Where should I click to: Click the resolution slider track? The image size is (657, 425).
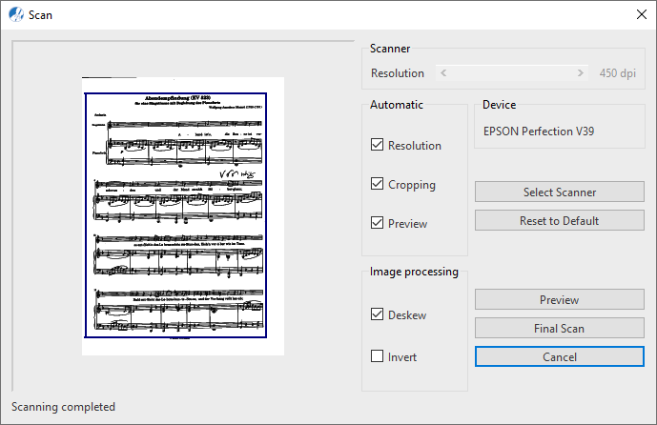(512, 73)
